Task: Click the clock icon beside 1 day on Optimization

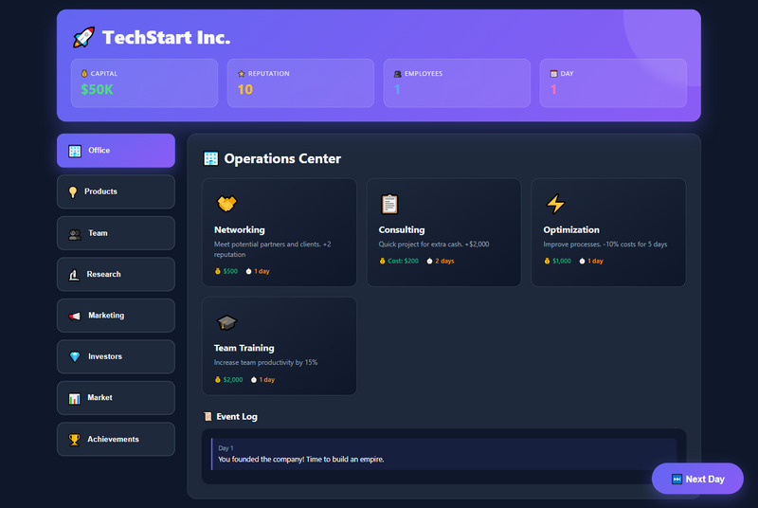Action: coord(582,261)
